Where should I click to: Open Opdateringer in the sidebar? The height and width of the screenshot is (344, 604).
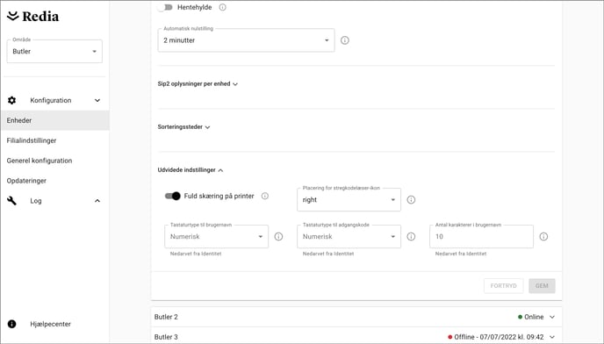pos(26,181)
